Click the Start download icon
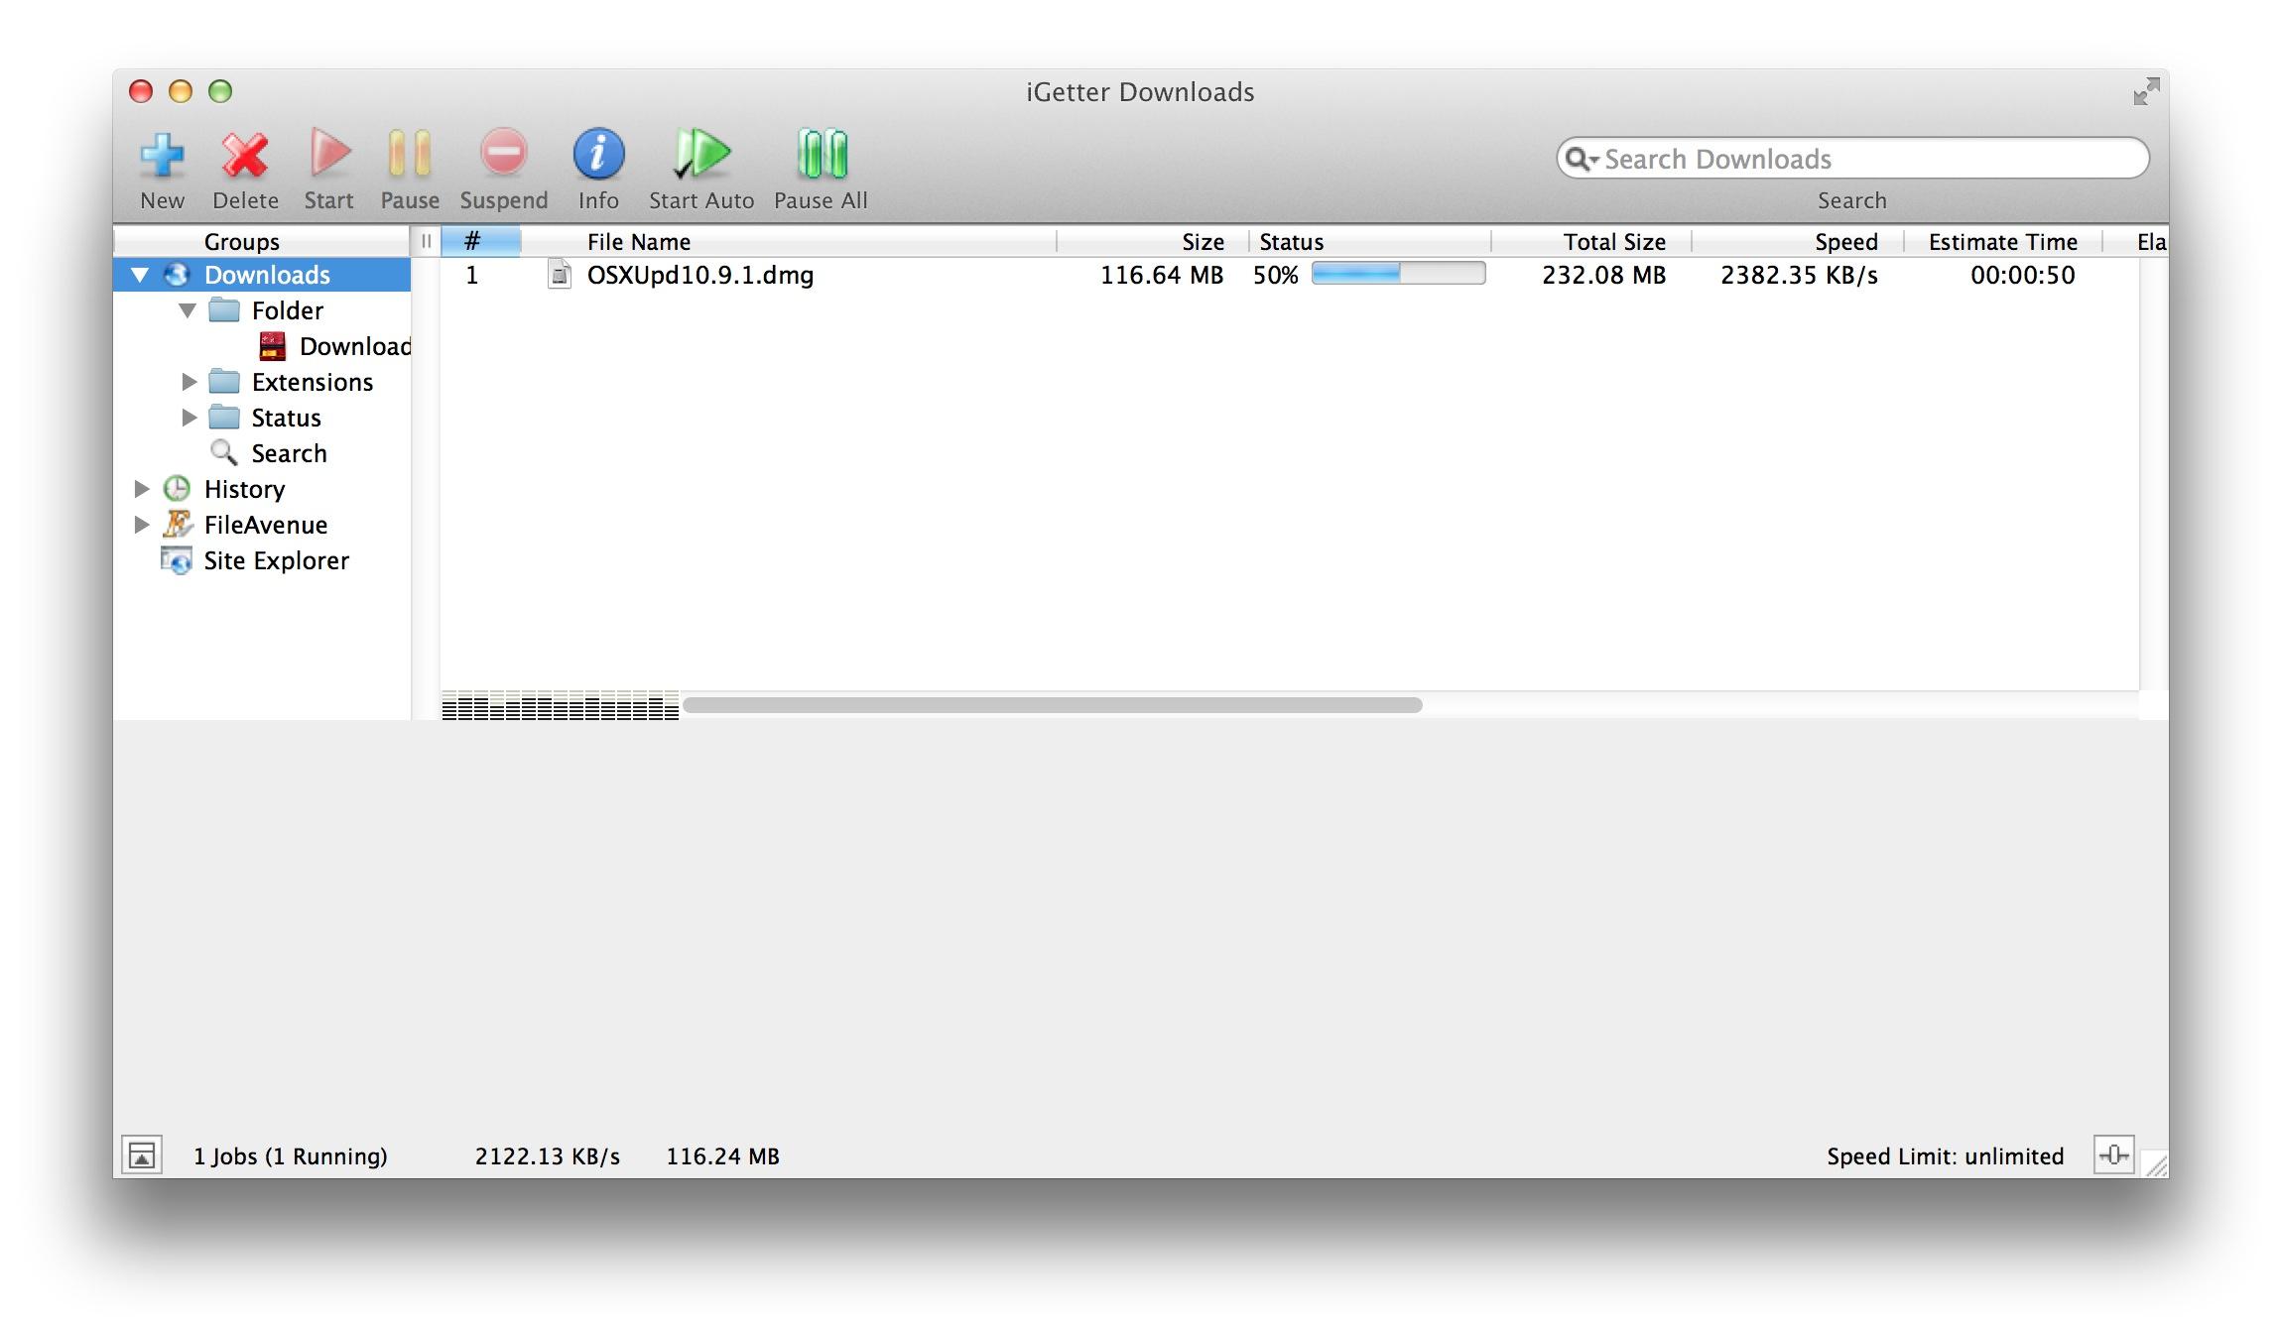This screenshot has width=2282, height=1335. tap(328, 156)
